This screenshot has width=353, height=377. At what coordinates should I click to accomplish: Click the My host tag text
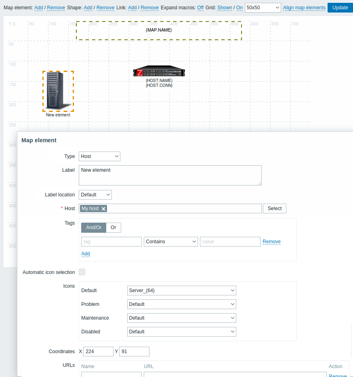pyautogui.click(x=90, y=209)
